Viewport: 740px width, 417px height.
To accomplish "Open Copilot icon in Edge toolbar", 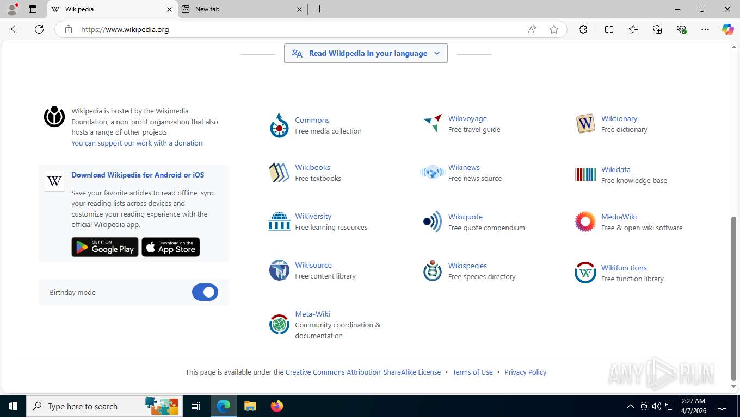I will click(728, 29).
